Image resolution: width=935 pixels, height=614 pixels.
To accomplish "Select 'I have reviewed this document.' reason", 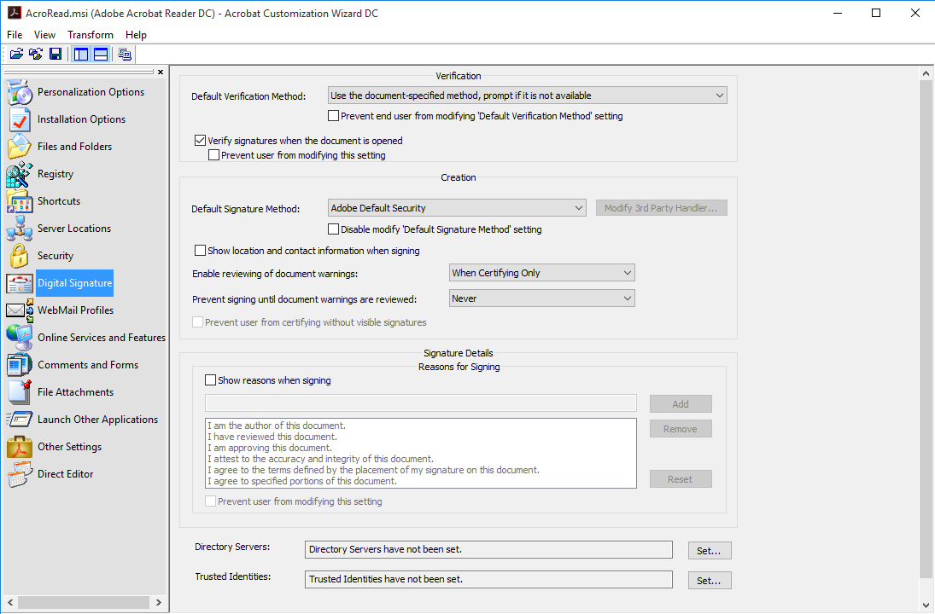I will coord(272,437).
